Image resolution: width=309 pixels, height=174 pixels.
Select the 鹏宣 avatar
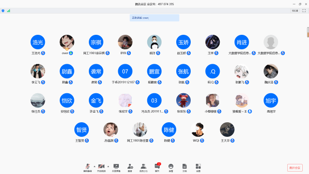pyautogui.click(x=154, y=71)
